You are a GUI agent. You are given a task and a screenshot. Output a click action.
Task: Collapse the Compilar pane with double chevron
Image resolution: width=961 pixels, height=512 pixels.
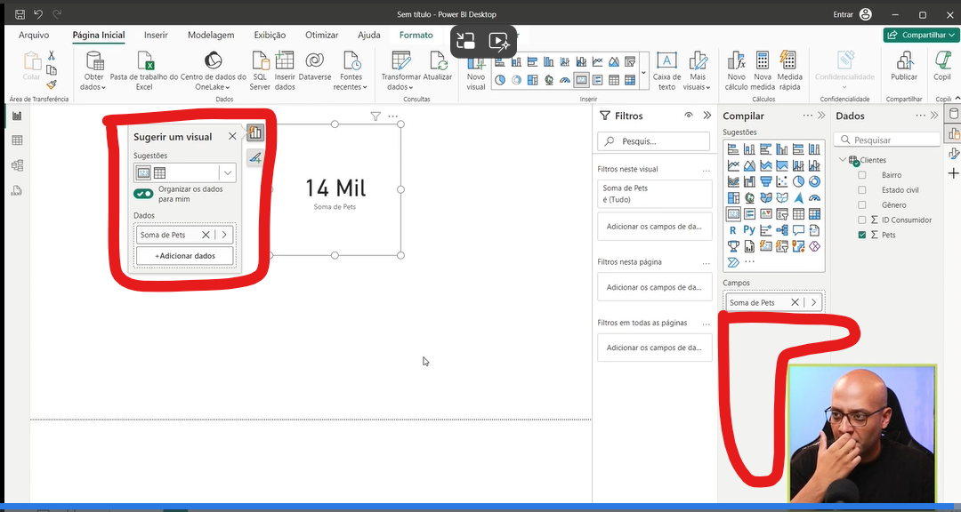[x=822, y=116]
